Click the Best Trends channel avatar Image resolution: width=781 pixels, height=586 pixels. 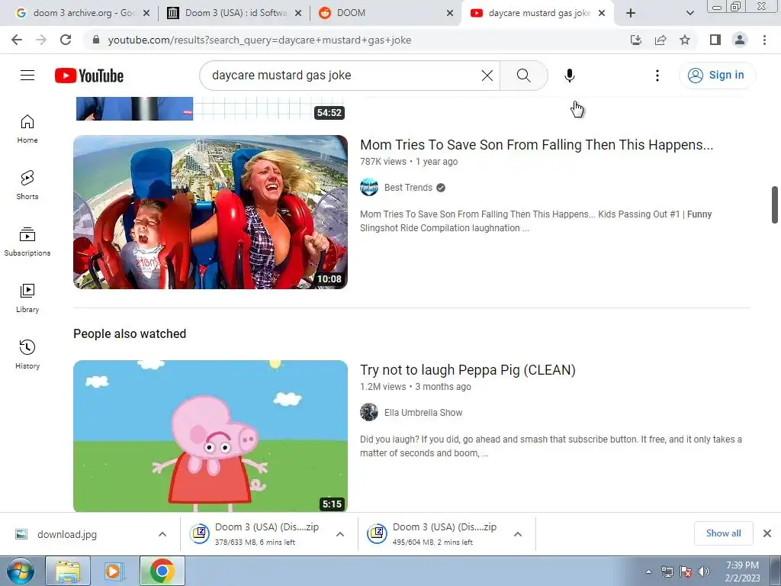[369, 188]
